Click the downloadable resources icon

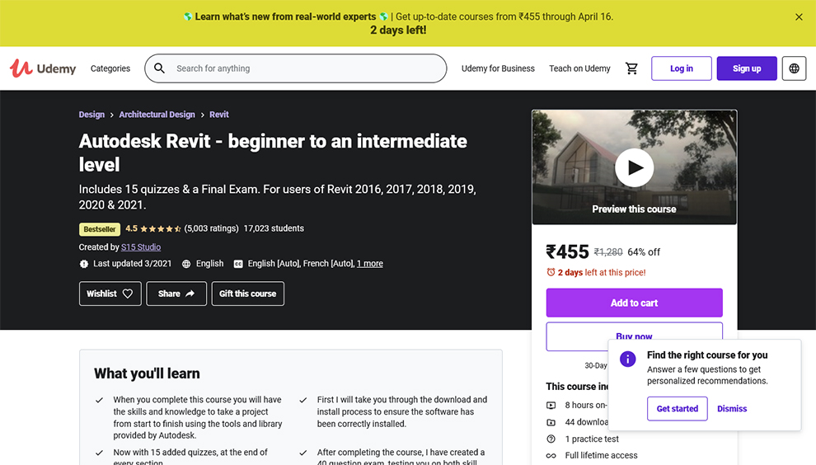point(551,422)
